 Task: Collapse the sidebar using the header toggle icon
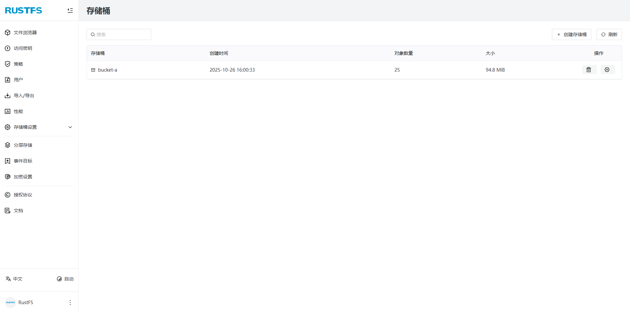(70, 11)
